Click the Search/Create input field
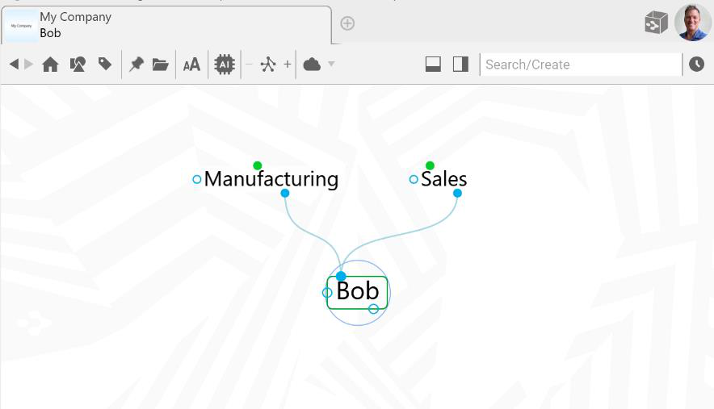Screen dimensions: 714x409 pos(580,65)
